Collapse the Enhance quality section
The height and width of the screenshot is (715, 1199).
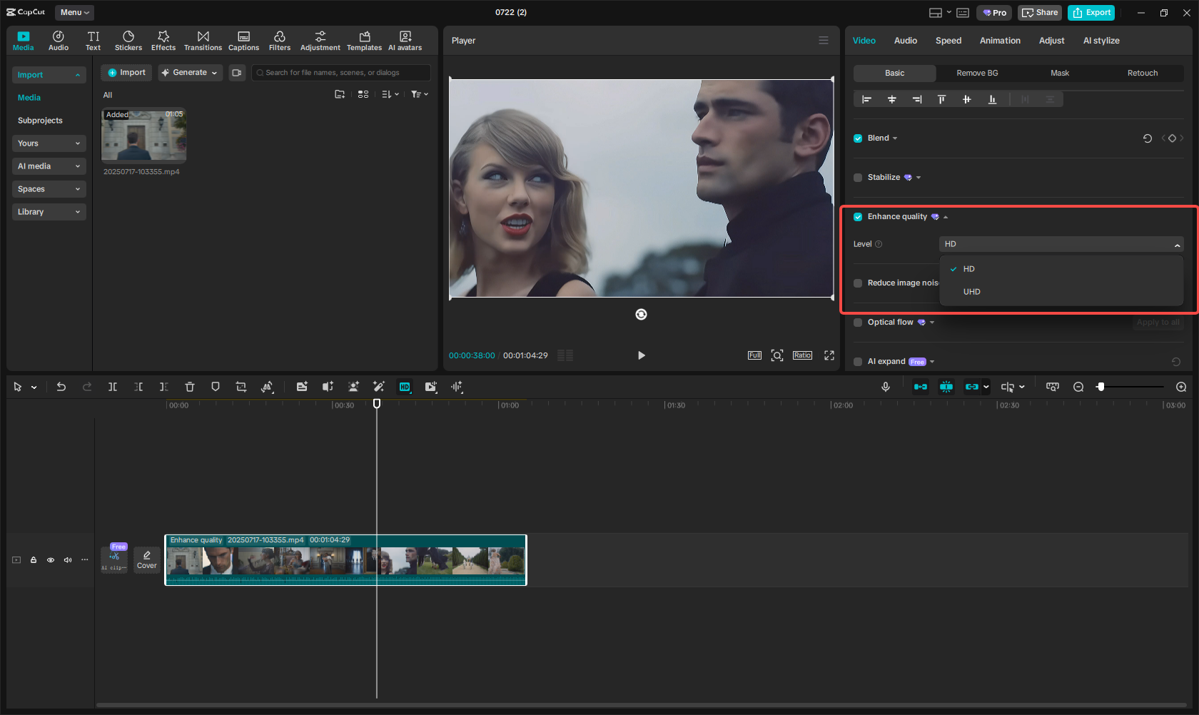tap(946, 216)
